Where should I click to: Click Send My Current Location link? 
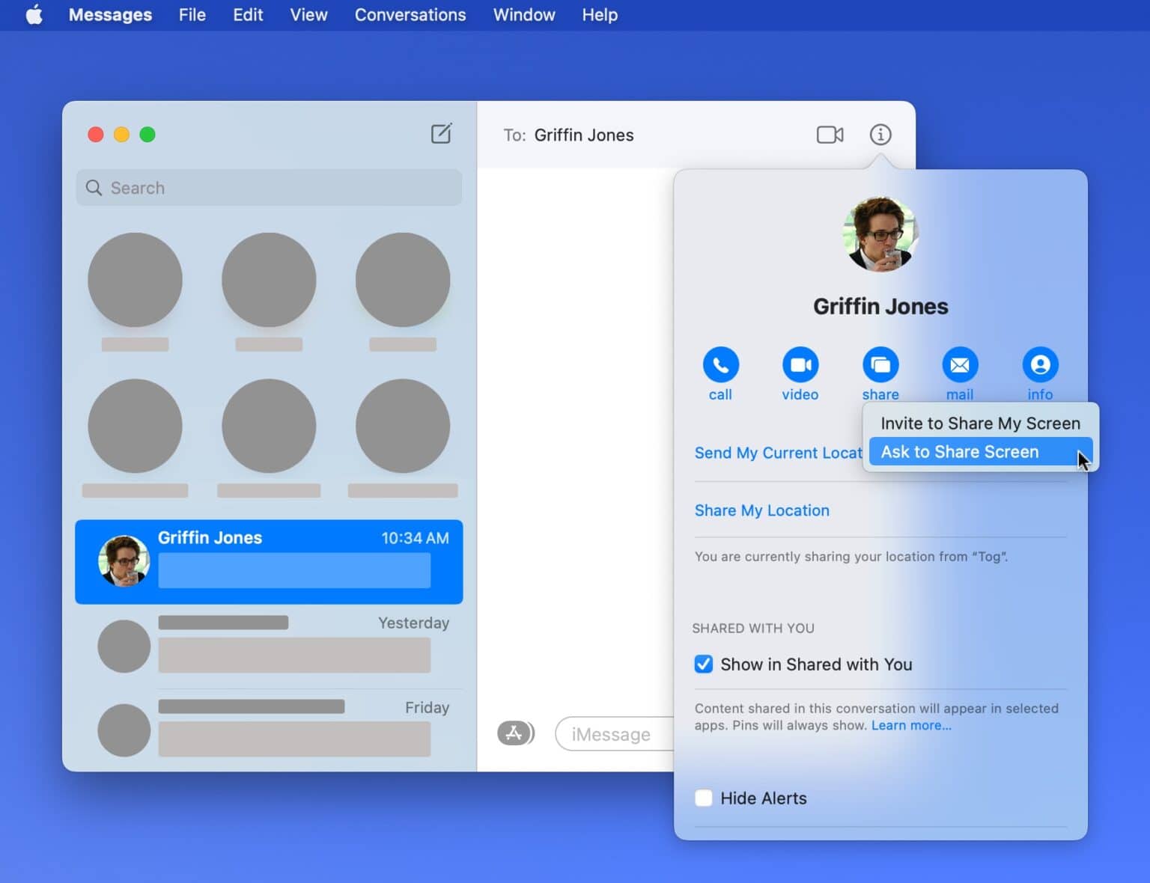[777, 453]
